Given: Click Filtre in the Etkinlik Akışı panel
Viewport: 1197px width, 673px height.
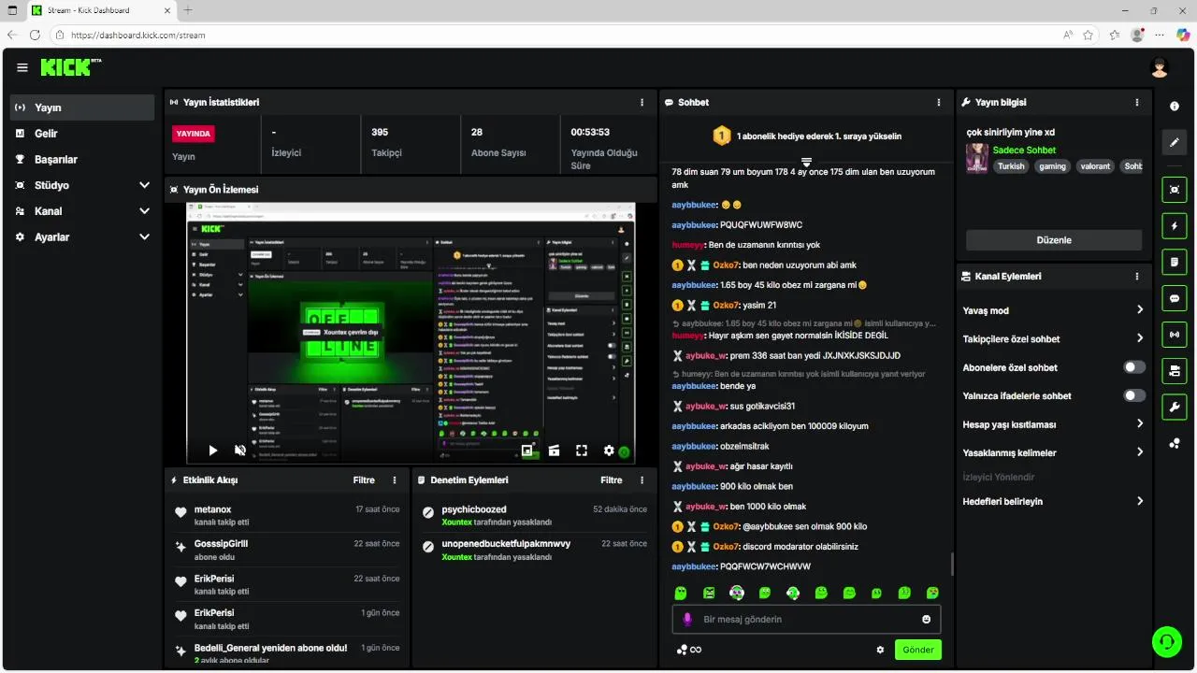Looking at the screenshot, I should click(364, 480).
